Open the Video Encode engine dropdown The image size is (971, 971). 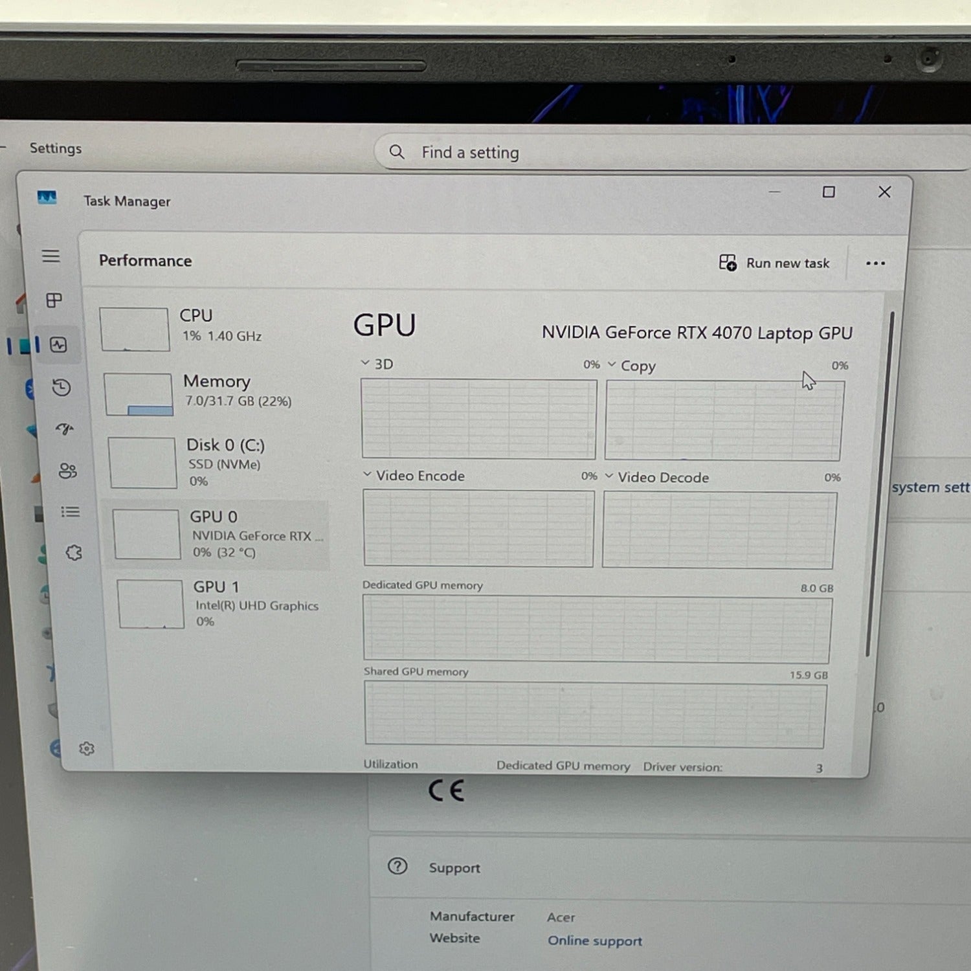(367, 474)
